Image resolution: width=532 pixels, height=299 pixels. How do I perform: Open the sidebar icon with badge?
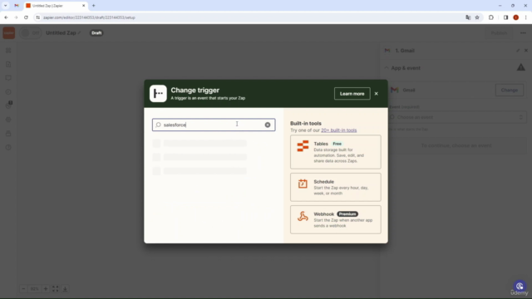[8, 105]
